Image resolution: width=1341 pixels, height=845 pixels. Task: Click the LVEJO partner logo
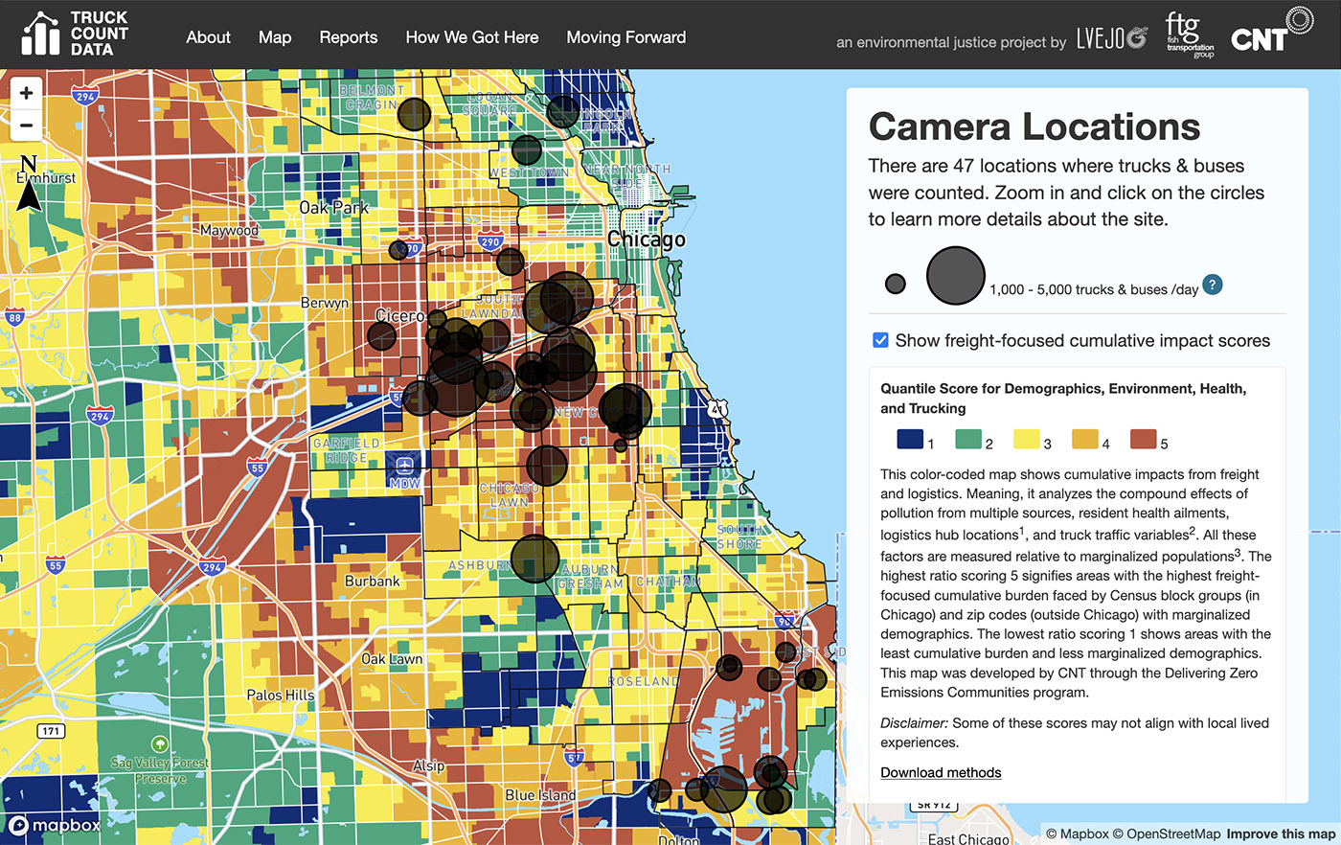click(1111, 38)
